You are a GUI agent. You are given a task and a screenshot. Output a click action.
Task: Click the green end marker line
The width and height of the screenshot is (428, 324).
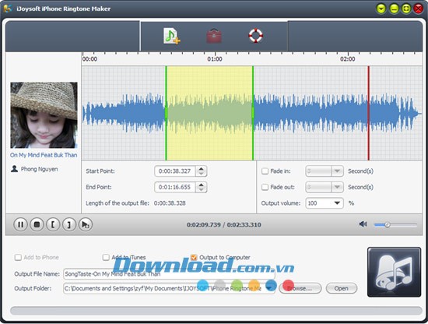253,113
